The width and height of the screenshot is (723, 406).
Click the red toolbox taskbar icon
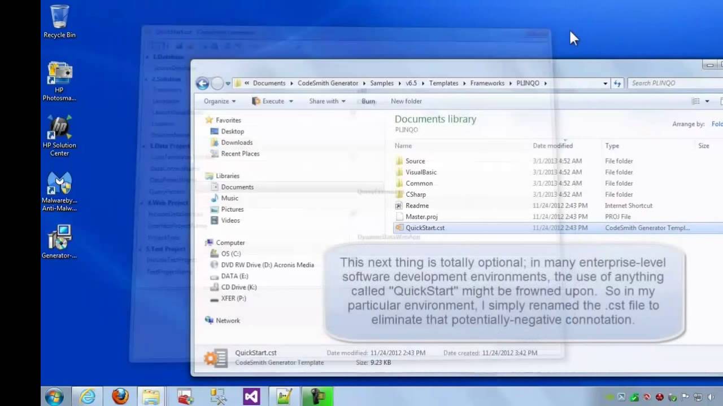[185, 396]
